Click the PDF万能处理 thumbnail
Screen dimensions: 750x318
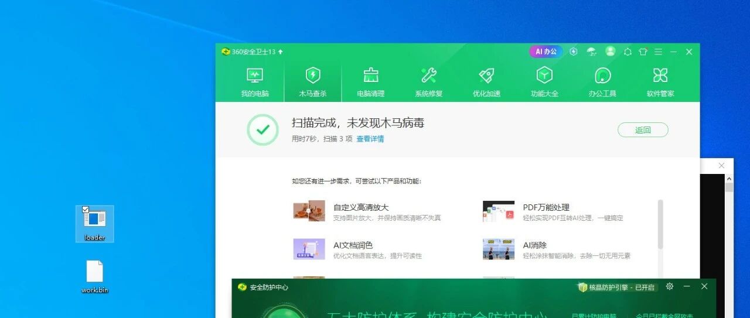(x=499, y=211)
